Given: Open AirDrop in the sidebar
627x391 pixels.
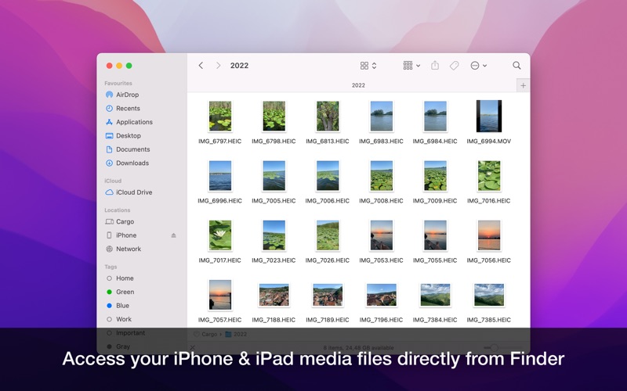Looking at the screenshot, I should (x=127, y=95).
